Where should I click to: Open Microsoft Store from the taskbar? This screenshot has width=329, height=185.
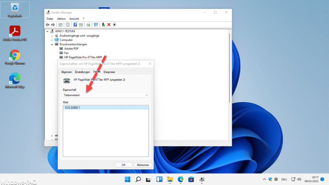[191, 179]
